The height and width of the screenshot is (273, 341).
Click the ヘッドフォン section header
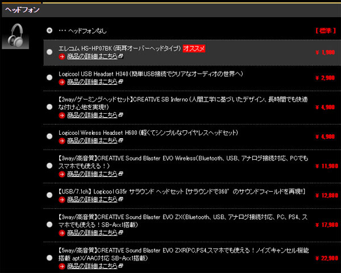(x=22, y=10)
